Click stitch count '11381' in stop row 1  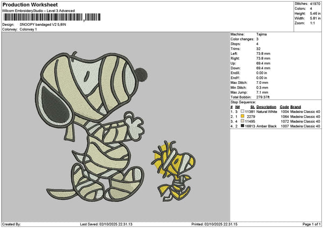(x=250, y=111)
